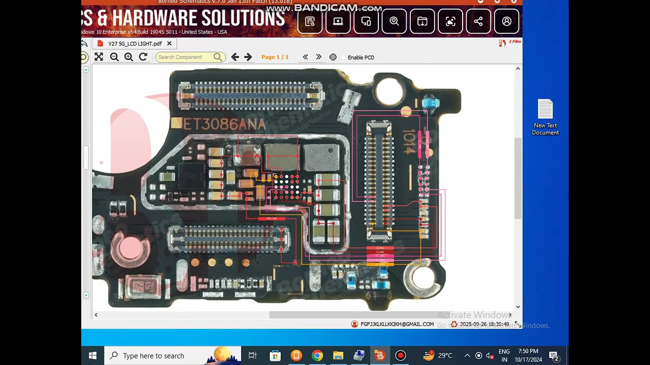Switch the ENG IN input language
This screenshot has width=650, height=365.
click(x=504, y=355)
